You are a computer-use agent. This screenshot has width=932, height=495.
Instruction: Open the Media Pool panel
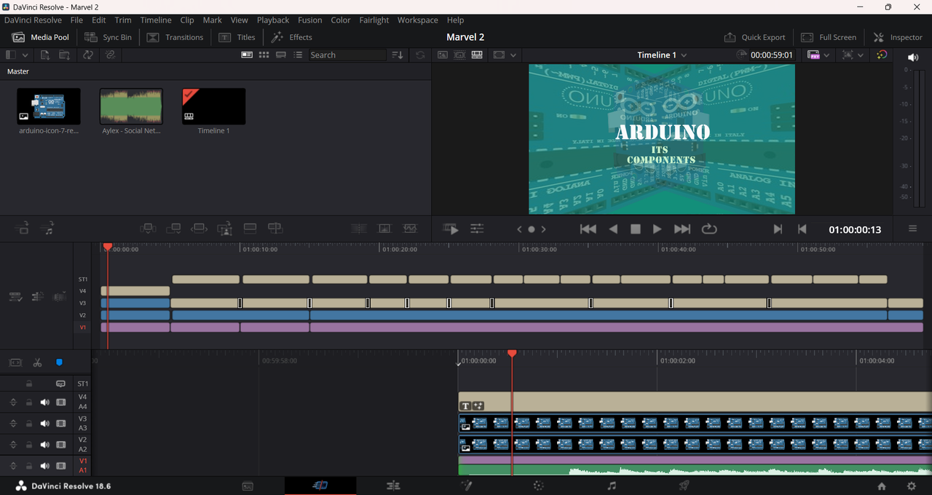(x=41, y=37)
